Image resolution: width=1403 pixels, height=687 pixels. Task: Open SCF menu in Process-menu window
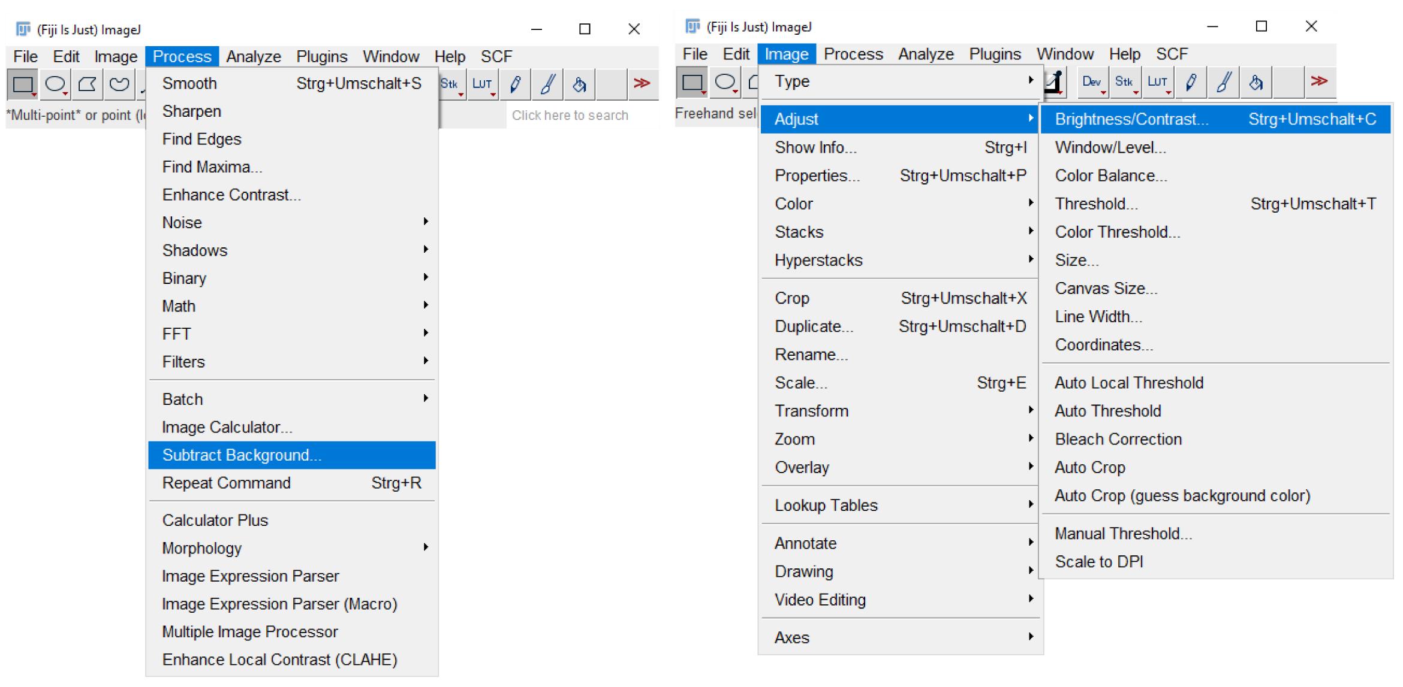496,56
